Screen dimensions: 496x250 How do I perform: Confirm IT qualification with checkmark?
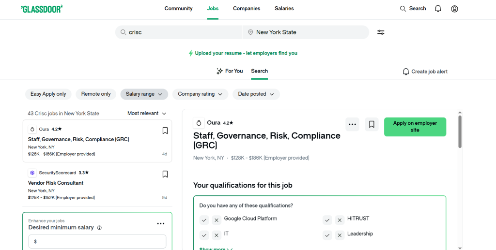coord(204,235)
